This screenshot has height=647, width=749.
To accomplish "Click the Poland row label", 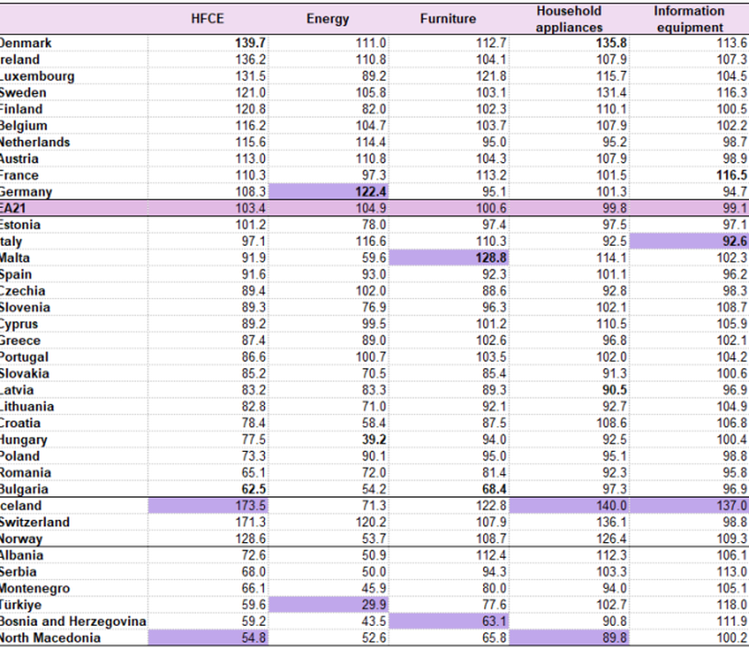I will (19, 456).
